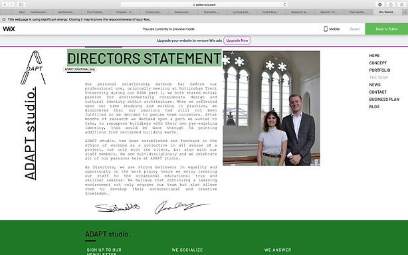The image size is (408, 255).
Task: Click the directors photo in the chapel
Action: click(x=271, y=108)
